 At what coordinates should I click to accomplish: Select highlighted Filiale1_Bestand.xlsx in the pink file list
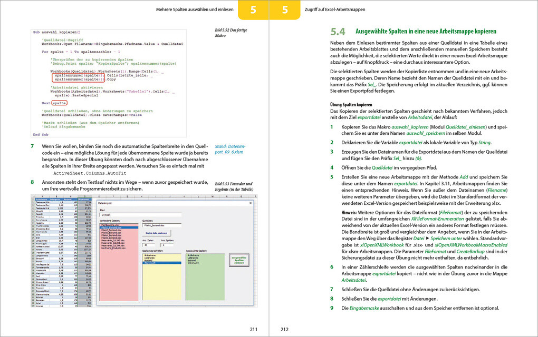coord(119,227)
